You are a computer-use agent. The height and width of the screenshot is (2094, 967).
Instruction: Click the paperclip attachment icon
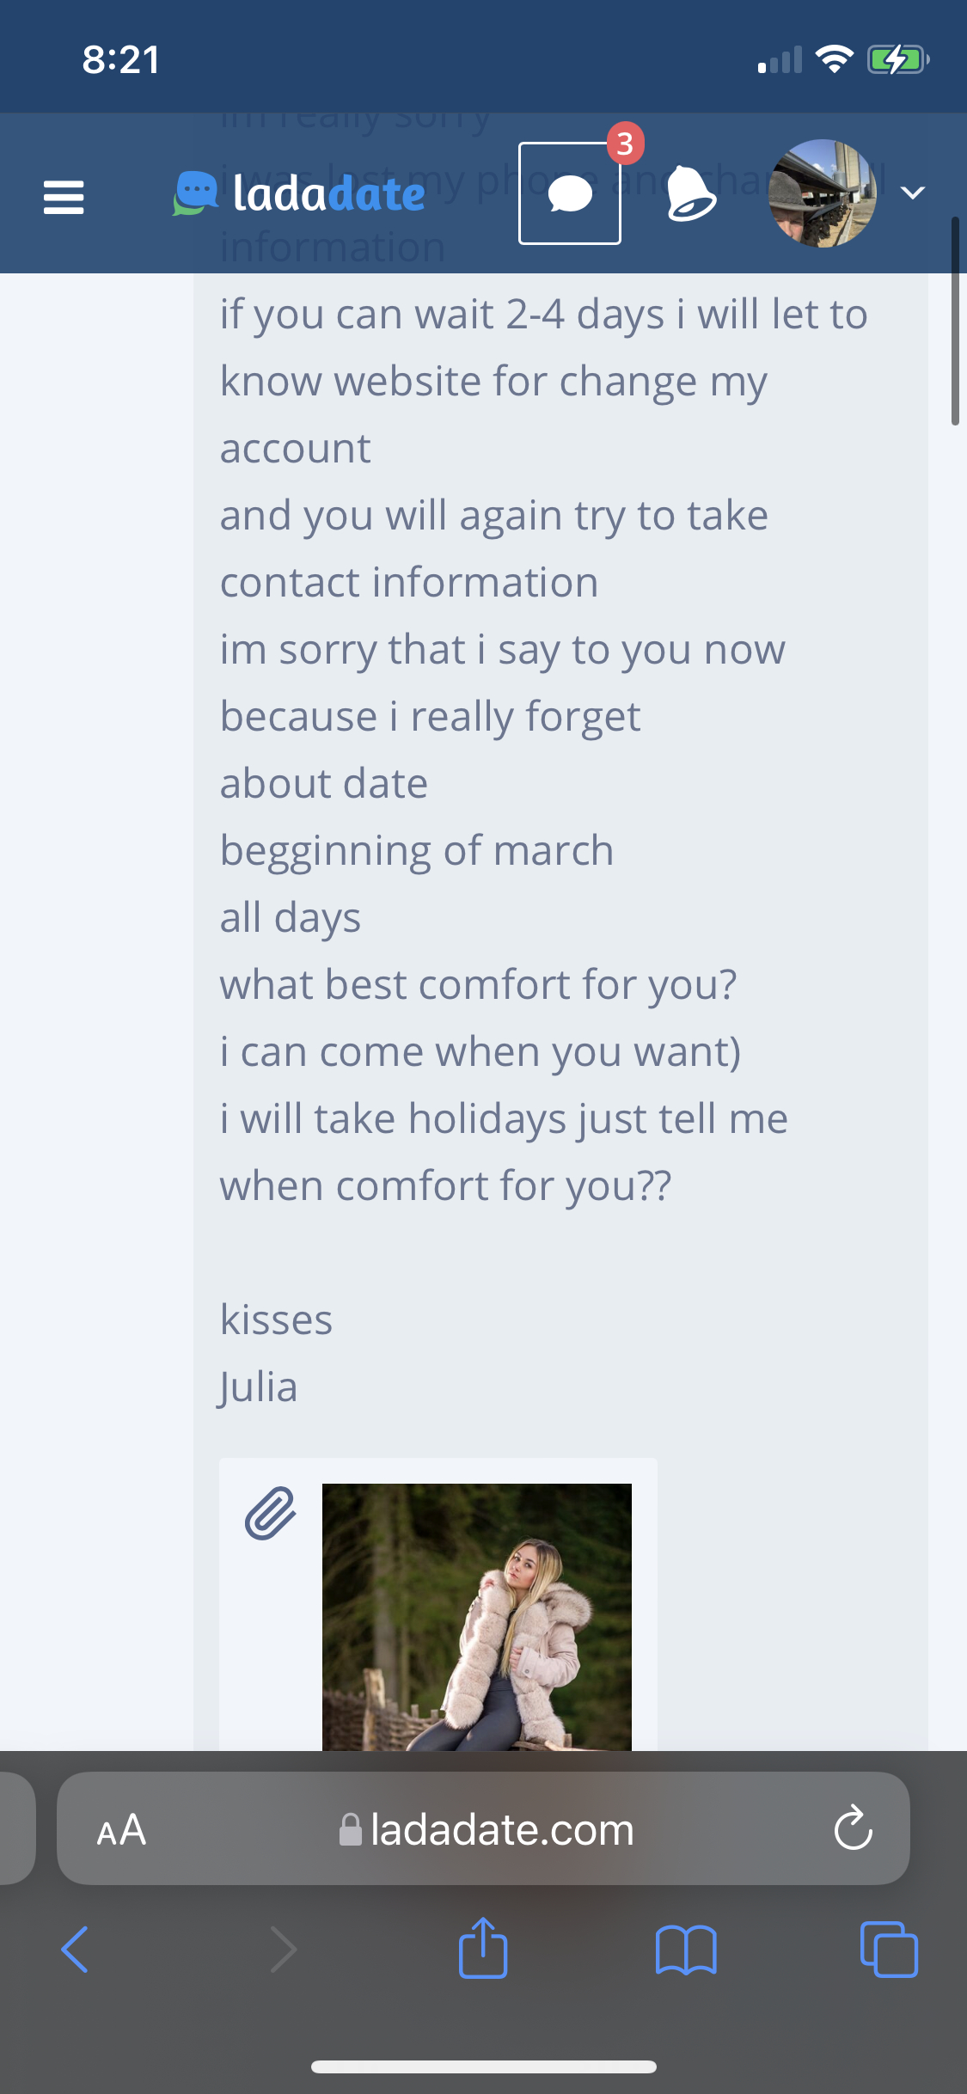[x=271, y=1513]
